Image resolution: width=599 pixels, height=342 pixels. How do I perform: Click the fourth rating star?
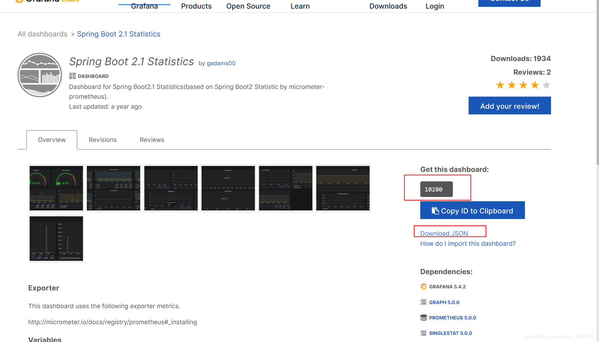tap(535, 85)
